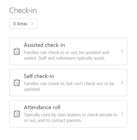137x140 pixels.
Task: Click the '8 Areas' label text
Action: click(20, 24)
